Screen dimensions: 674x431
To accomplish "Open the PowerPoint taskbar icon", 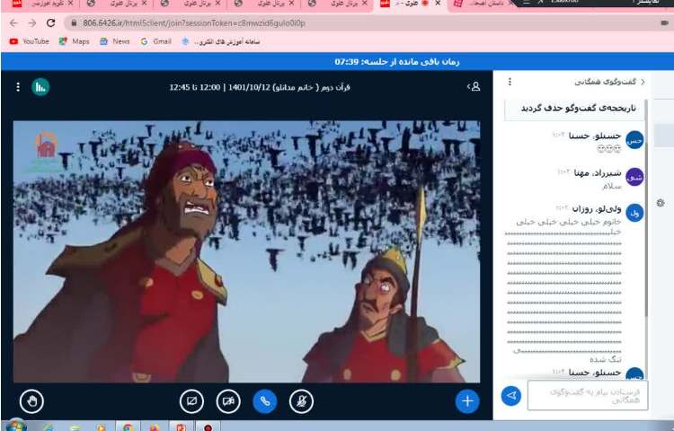I will 181,427.
